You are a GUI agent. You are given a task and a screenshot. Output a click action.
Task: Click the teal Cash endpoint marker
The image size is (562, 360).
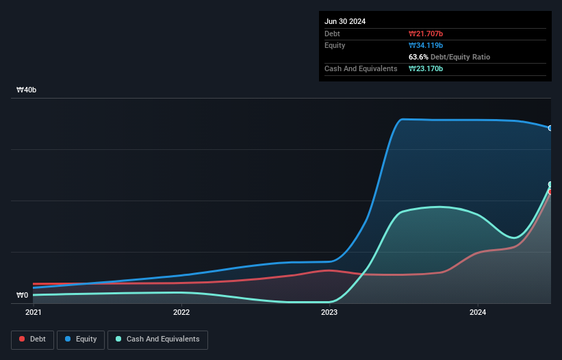[x=551, y=185]
